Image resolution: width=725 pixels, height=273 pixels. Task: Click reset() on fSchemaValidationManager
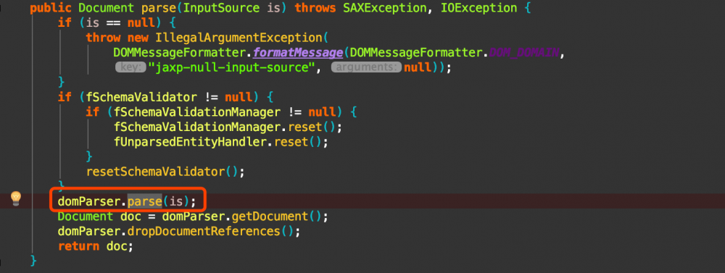(x=312, y=127)
